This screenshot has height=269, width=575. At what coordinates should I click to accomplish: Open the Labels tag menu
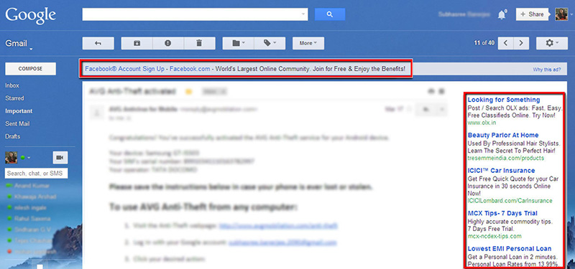click(x=270, y=43)
